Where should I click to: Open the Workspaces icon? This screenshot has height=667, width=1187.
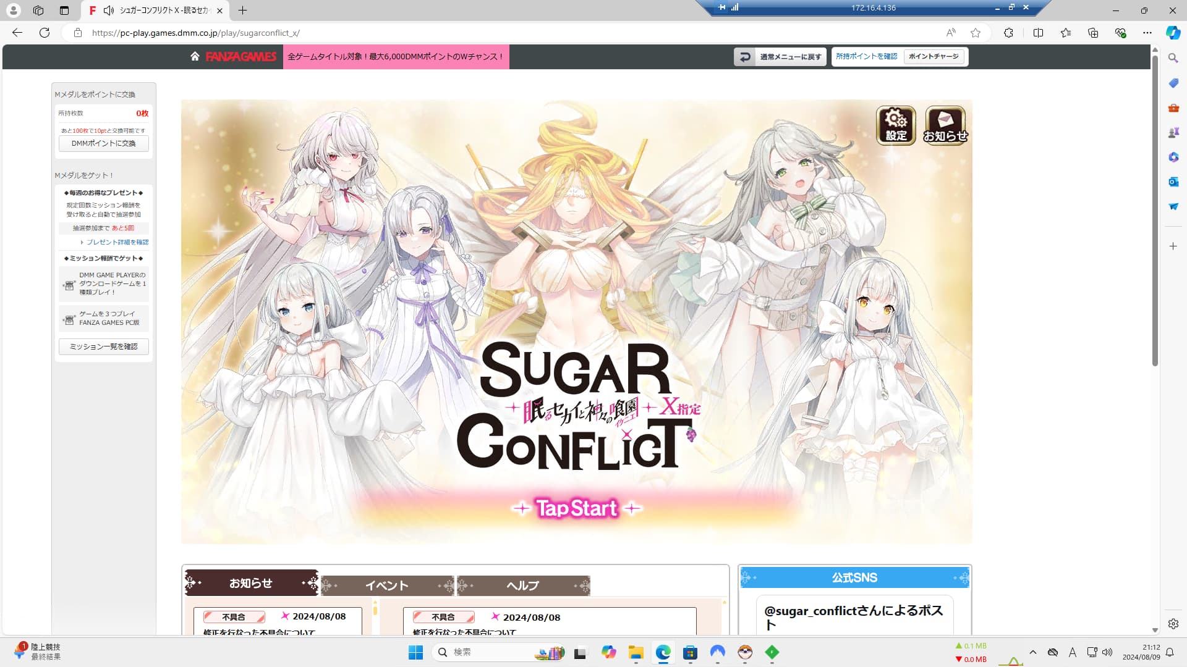click(x=38, y=10)
